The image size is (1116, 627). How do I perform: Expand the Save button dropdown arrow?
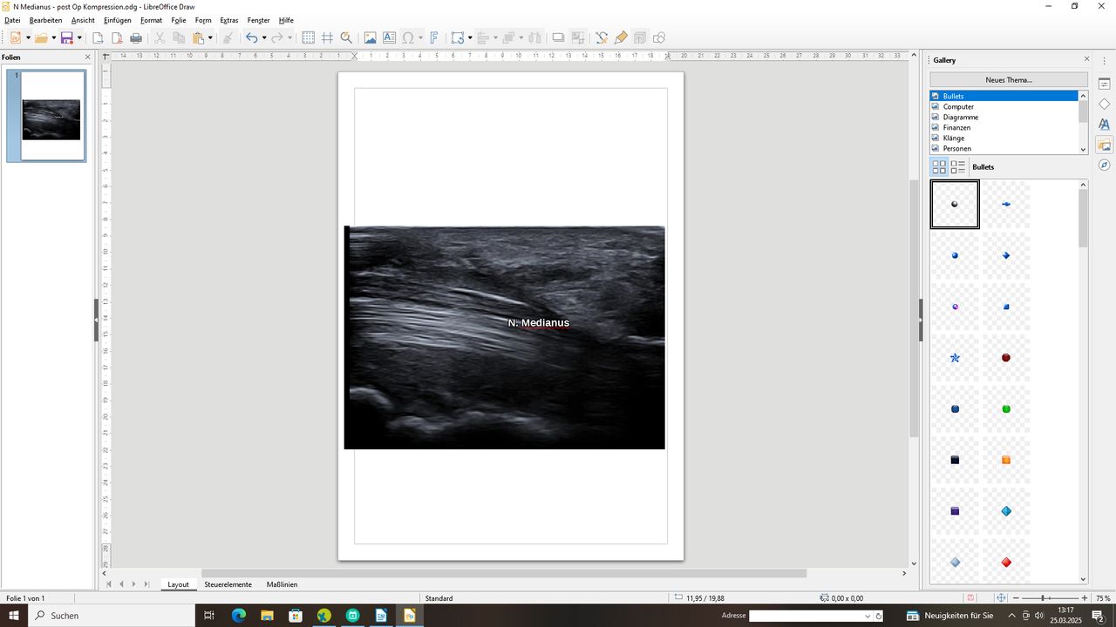point(79,37)
